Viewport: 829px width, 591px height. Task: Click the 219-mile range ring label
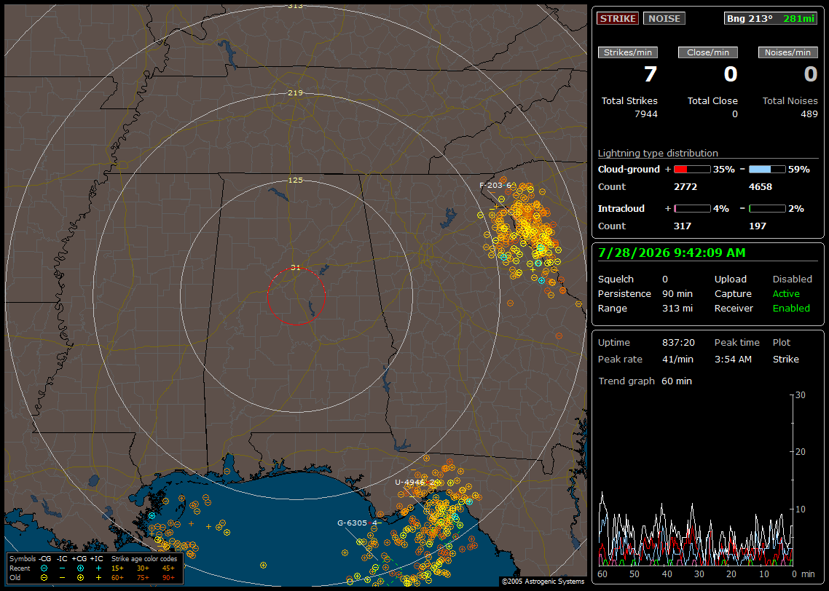[296, 92]
